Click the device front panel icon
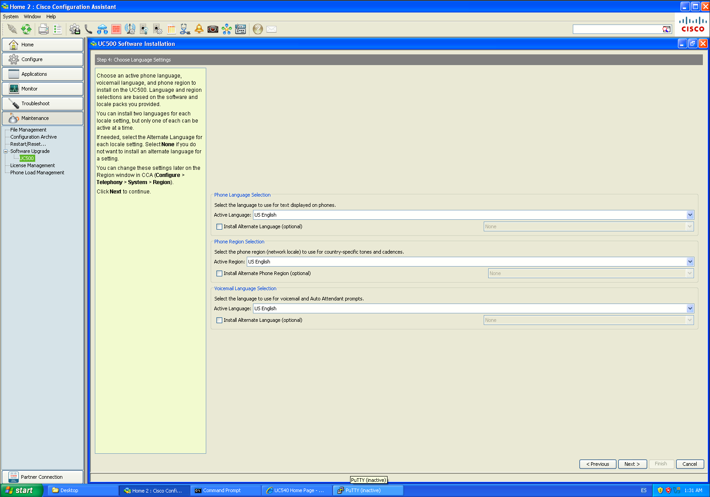 pos(241,29)
